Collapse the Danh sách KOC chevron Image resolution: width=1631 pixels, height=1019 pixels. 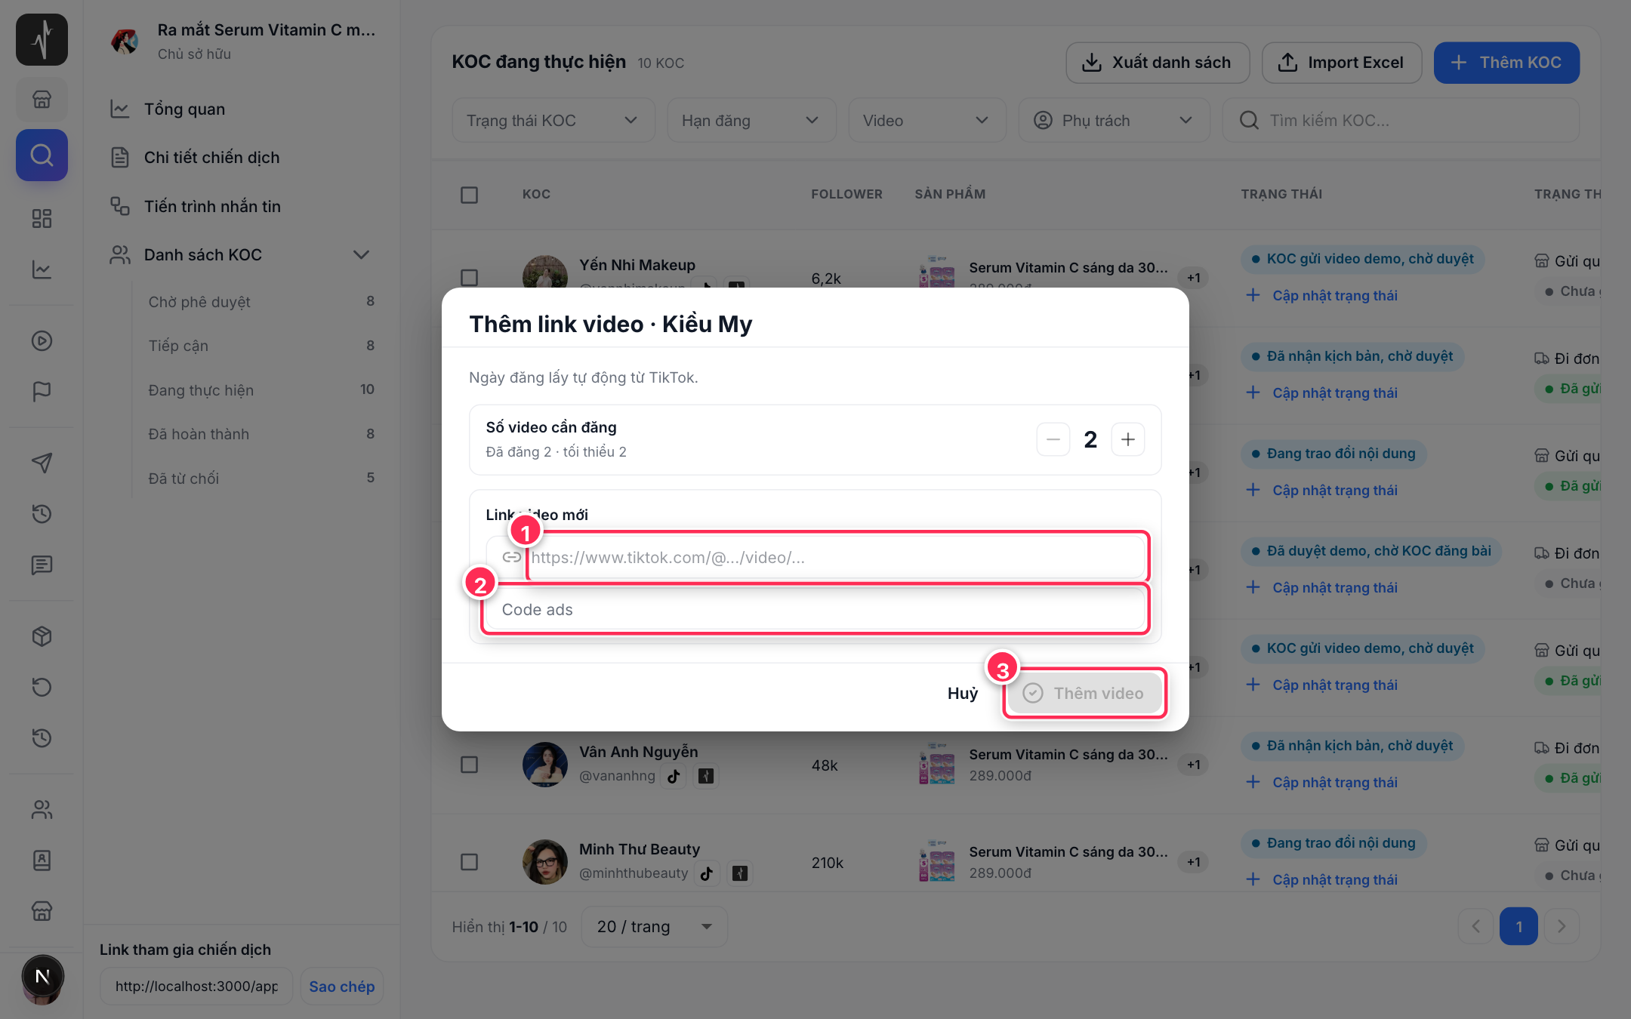point(362,255)
